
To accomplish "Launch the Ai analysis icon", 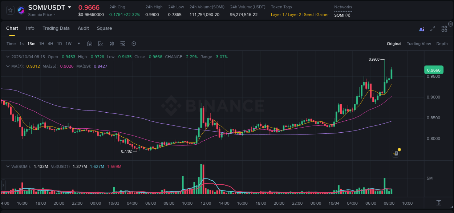I will [422, 29].
